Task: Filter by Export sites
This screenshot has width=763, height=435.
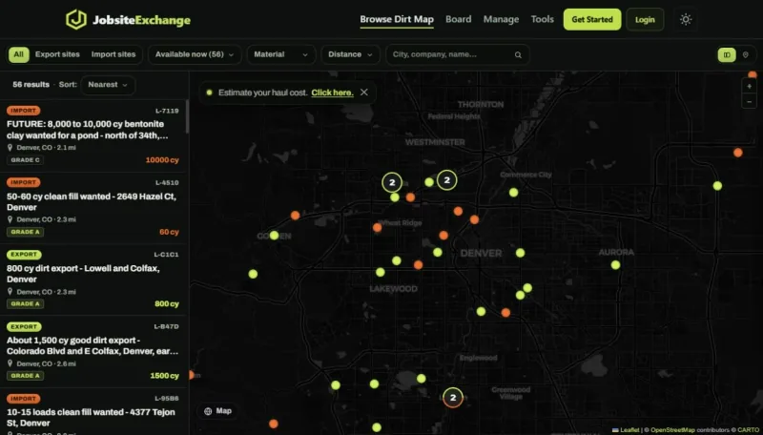Action: coord(57,54)
